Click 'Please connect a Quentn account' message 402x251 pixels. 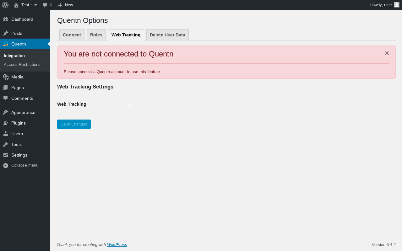point(112,72)
